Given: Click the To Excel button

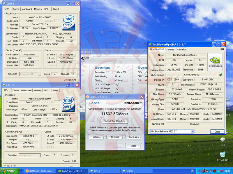Looking at the screenshot, I should pos(115,137).
